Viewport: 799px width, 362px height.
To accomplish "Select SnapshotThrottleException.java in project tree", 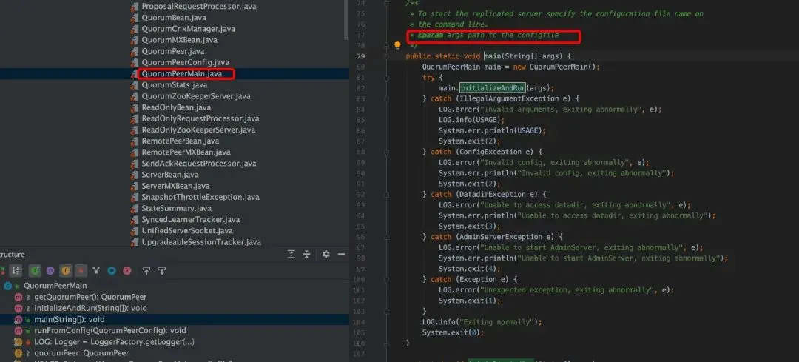I will tap(200, 198).
